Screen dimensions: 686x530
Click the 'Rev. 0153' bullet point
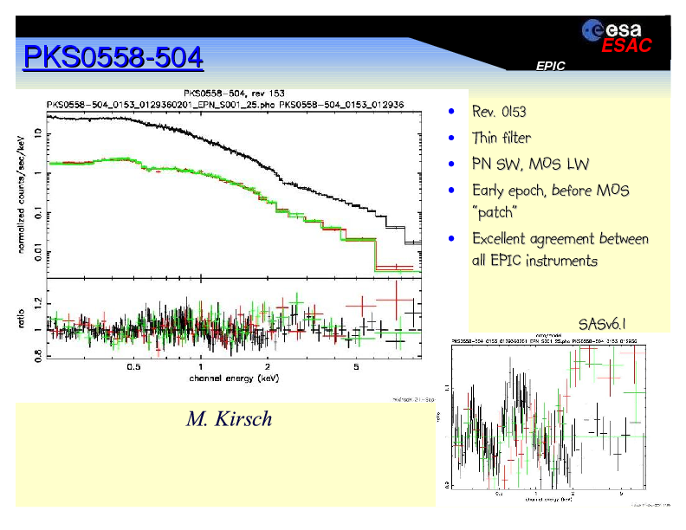click(x=498, y=113)
